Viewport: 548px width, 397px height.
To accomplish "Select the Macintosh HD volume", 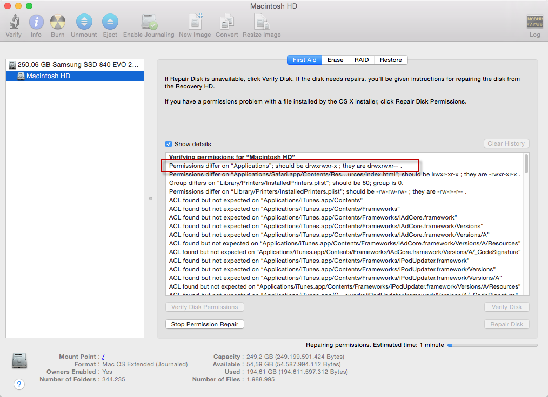I will (x=75, y=76).
